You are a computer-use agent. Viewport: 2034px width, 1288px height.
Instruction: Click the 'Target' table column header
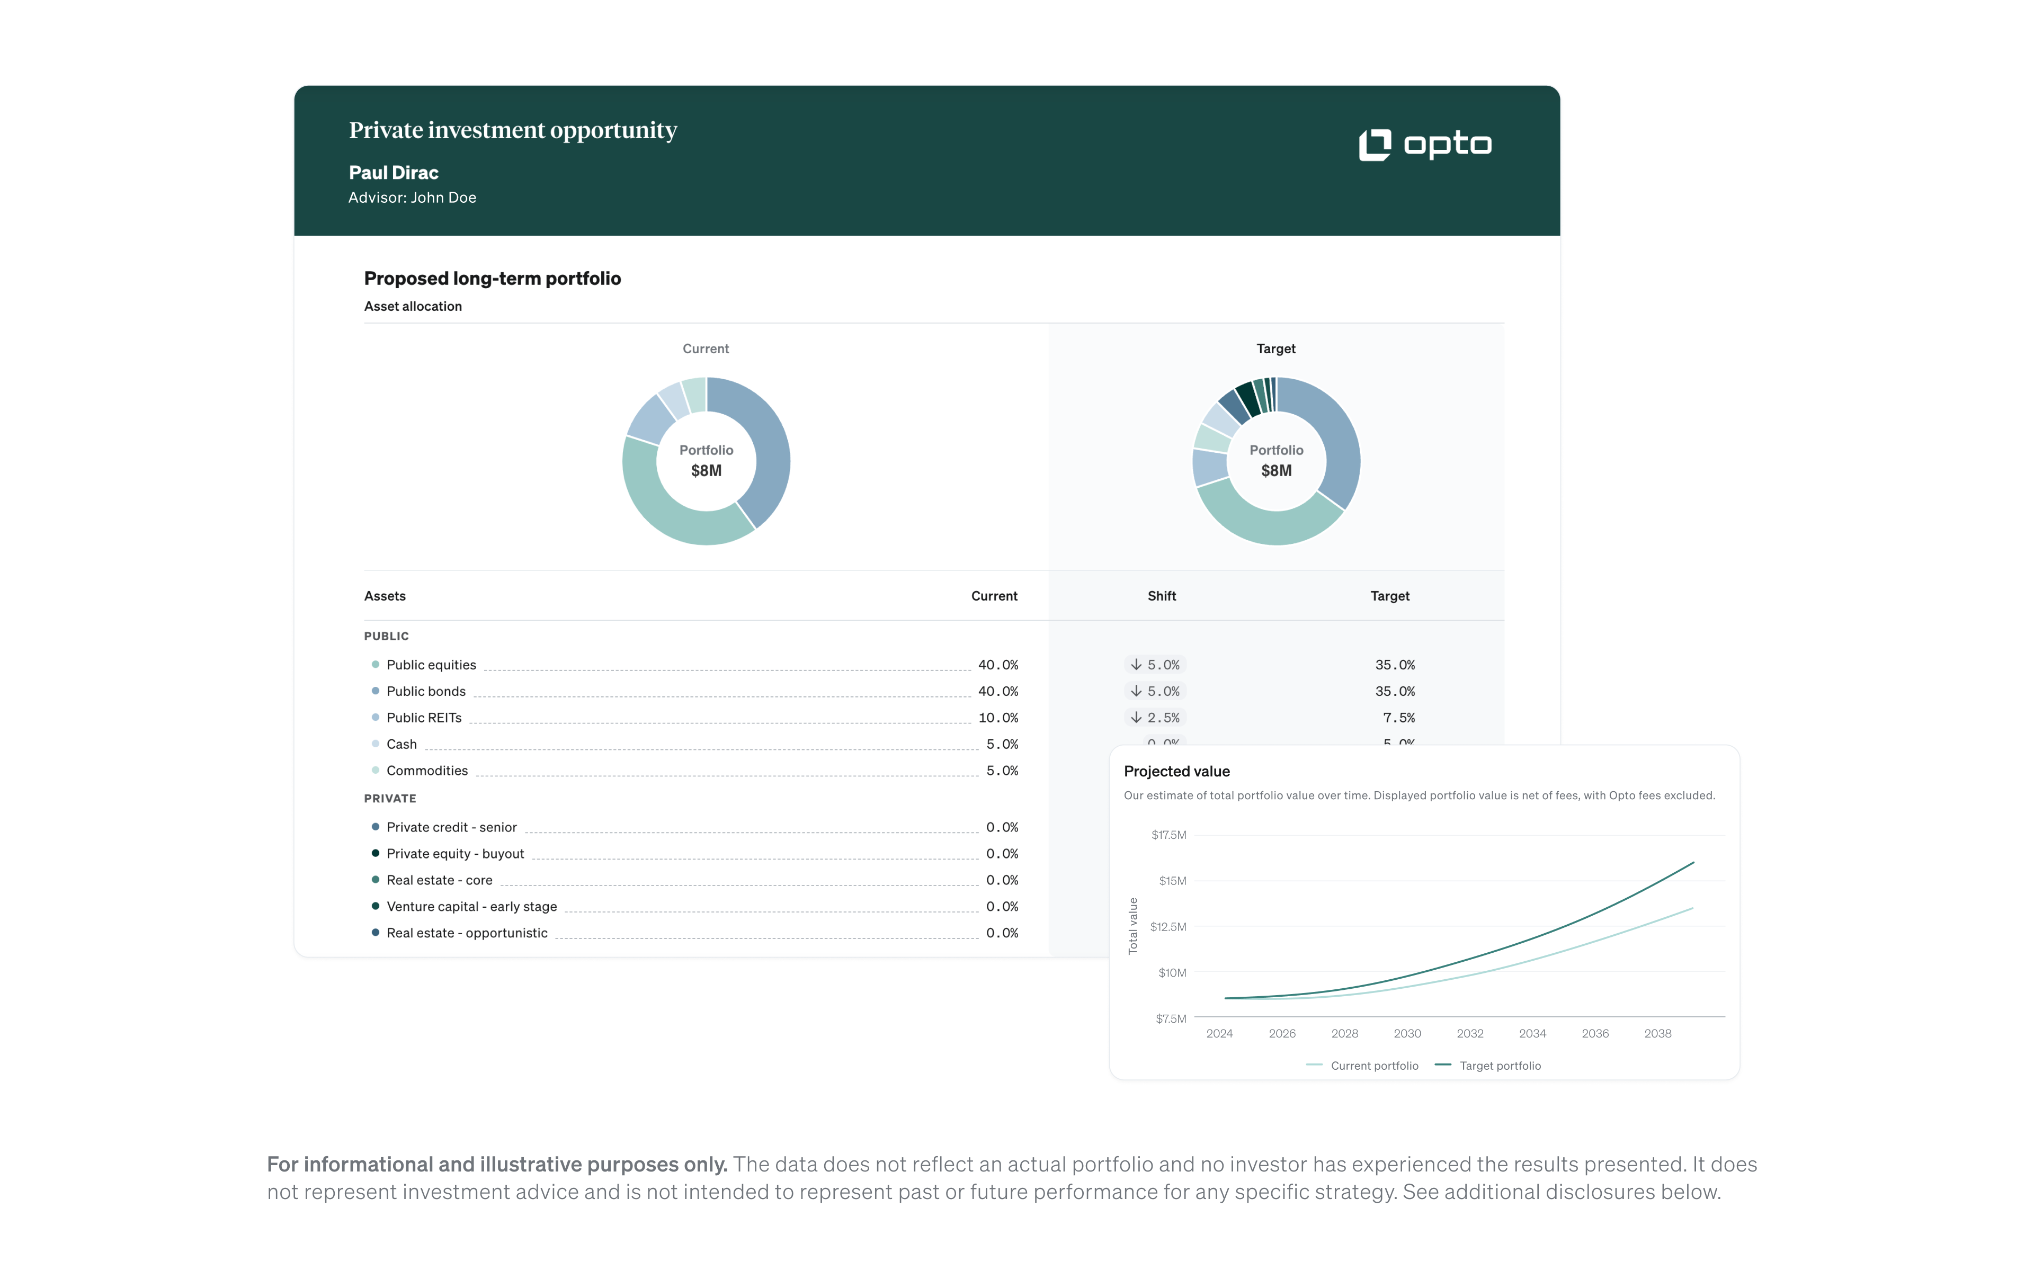(1389, 596)
